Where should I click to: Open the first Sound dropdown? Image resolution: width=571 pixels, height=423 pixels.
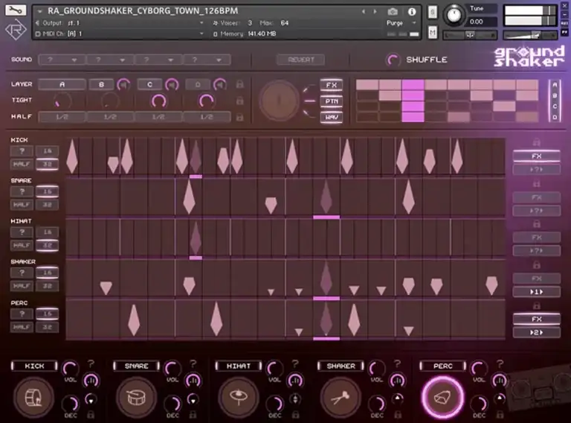(62, 60)
